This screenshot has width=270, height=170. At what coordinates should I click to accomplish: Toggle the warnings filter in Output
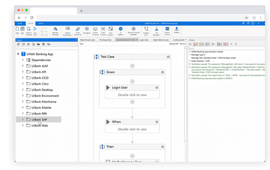click(201, 44)
